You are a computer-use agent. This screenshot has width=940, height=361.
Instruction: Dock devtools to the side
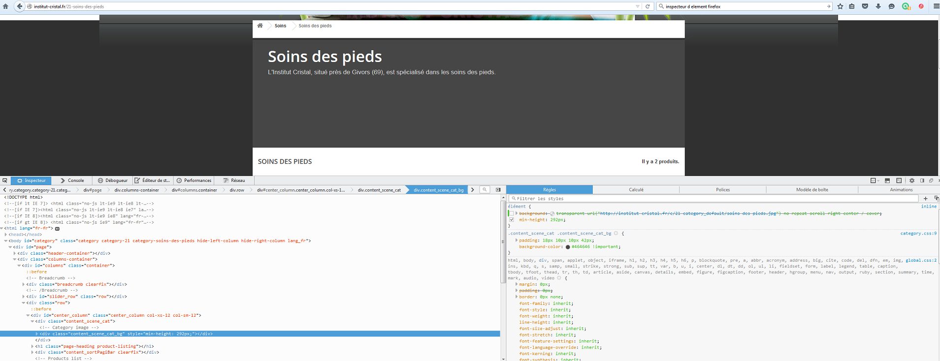pos(922,180)
